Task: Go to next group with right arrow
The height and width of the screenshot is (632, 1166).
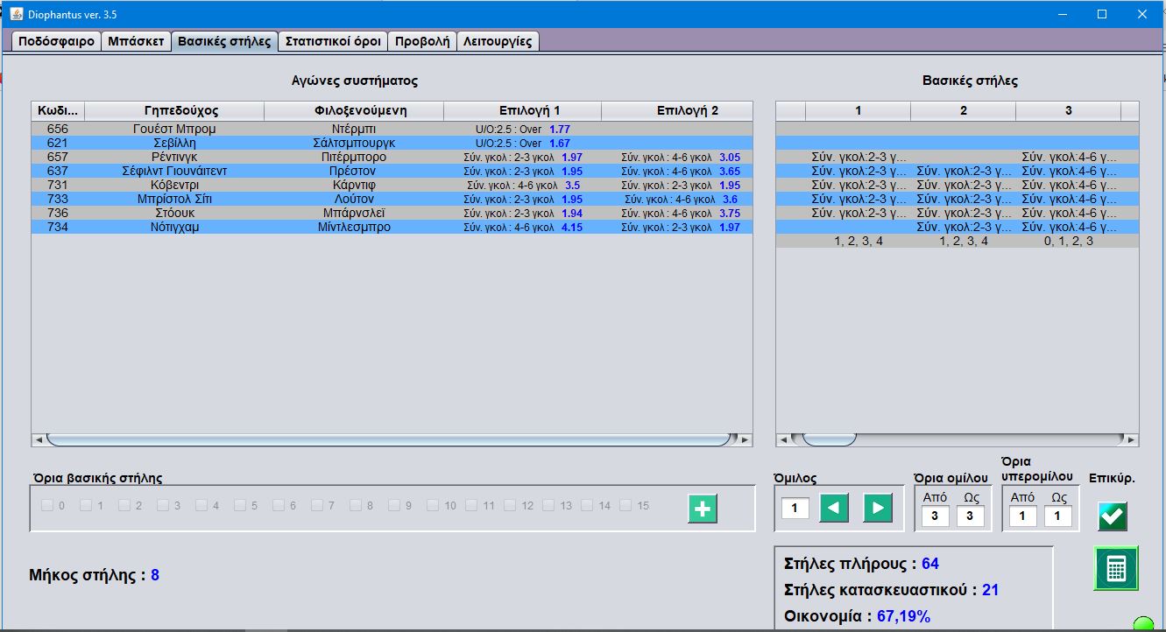Action: click(878, 508)
